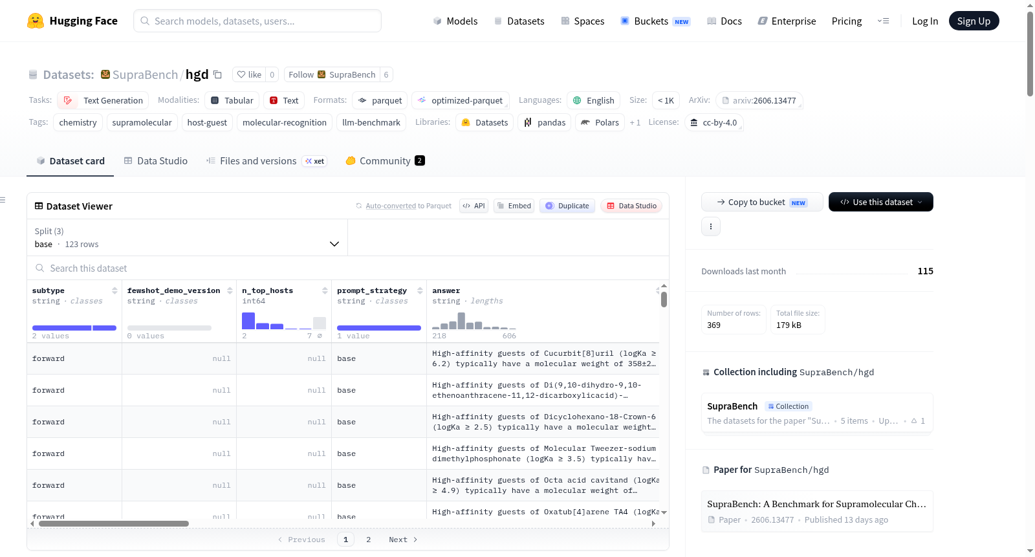Click the followers count 6
This screenshot has width=1035, height=557.
coord(386,74)
